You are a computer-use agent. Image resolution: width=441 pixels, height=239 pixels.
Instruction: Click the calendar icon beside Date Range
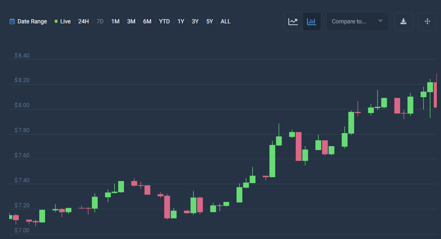(x=12, y=21)
